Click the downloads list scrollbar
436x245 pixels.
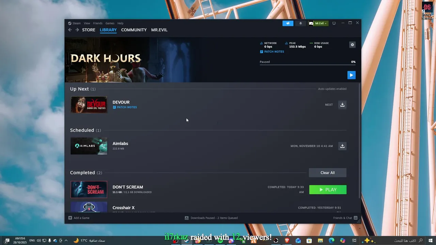360,140
